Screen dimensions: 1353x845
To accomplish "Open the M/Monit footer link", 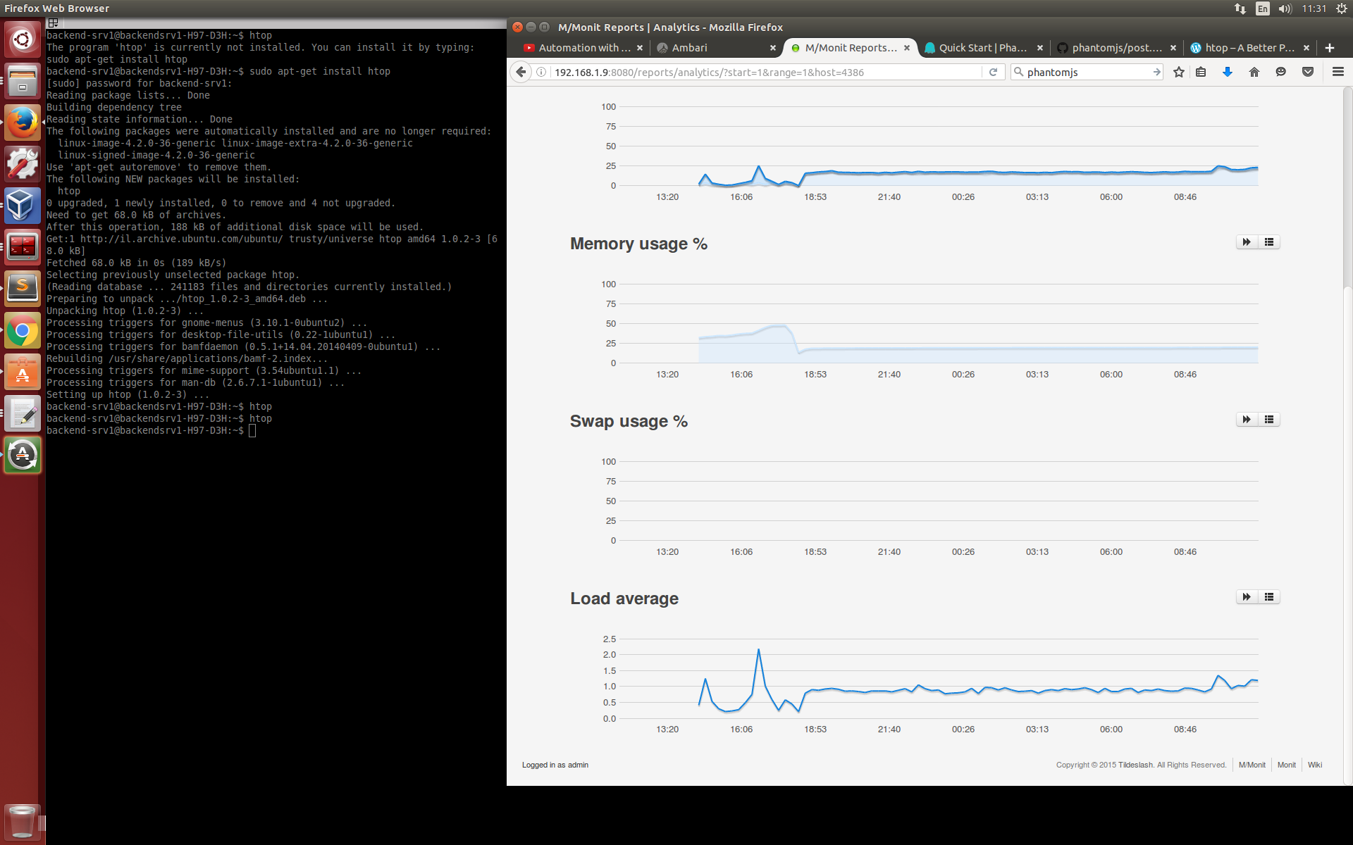I will (1252, 765).
